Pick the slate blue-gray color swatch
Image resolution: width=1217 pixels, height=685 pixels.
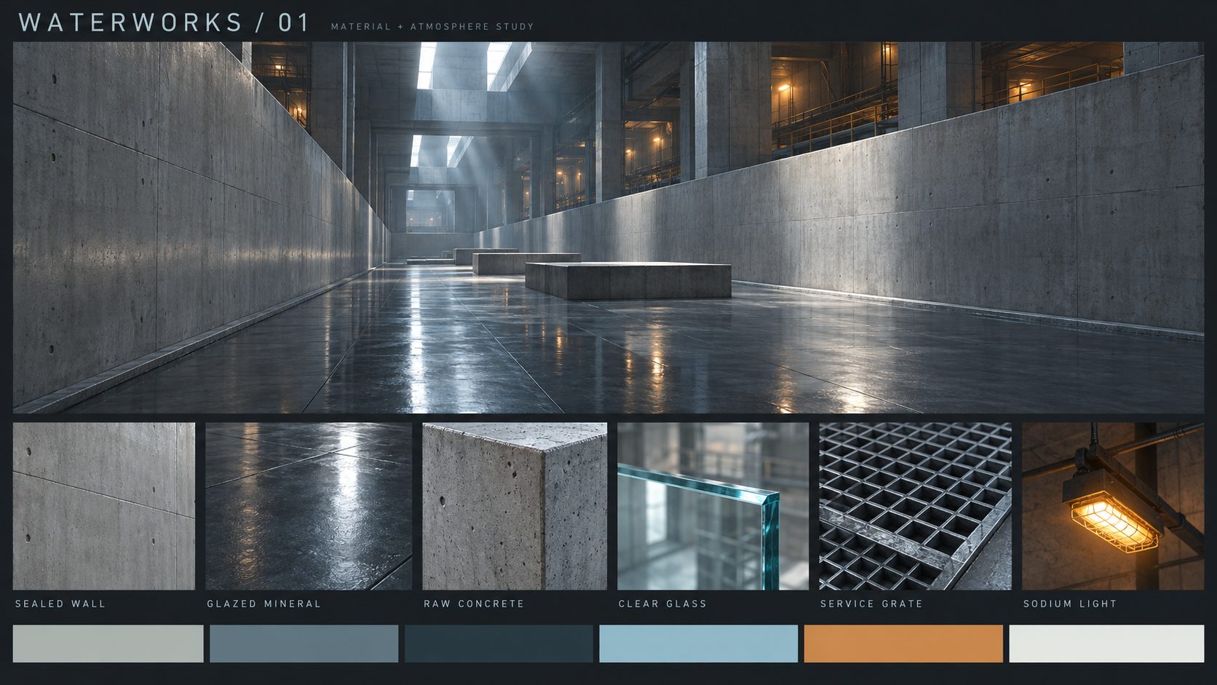pos(304,644)
